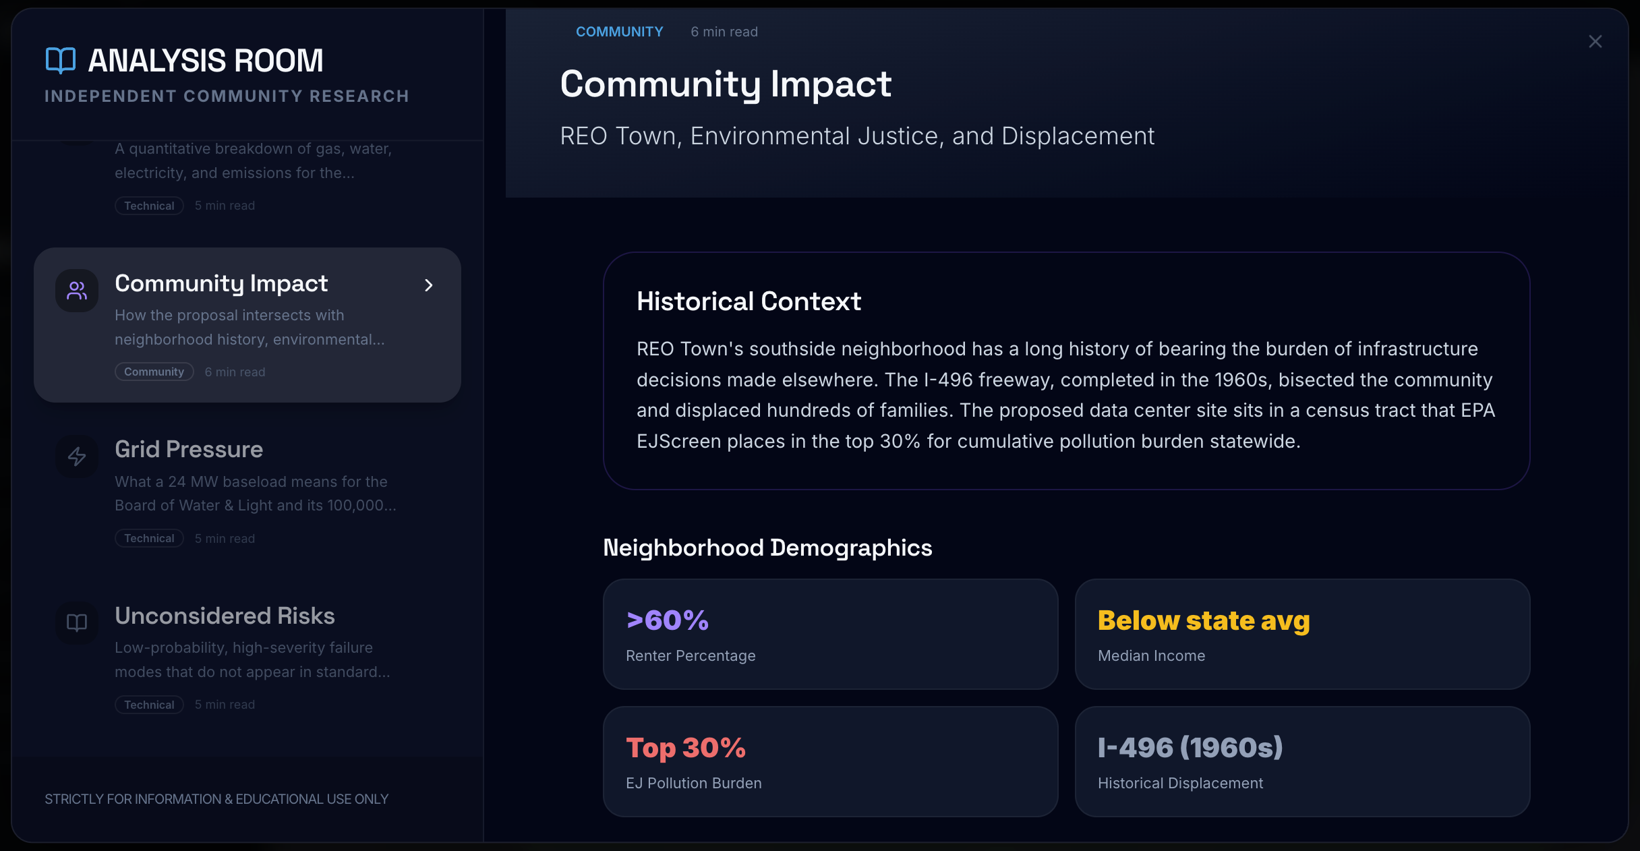Viewport: 1640px width, 851px height.
Task: Click the Top 30% EJ Pollution Burden card
Action: click(x=831, y=762)
